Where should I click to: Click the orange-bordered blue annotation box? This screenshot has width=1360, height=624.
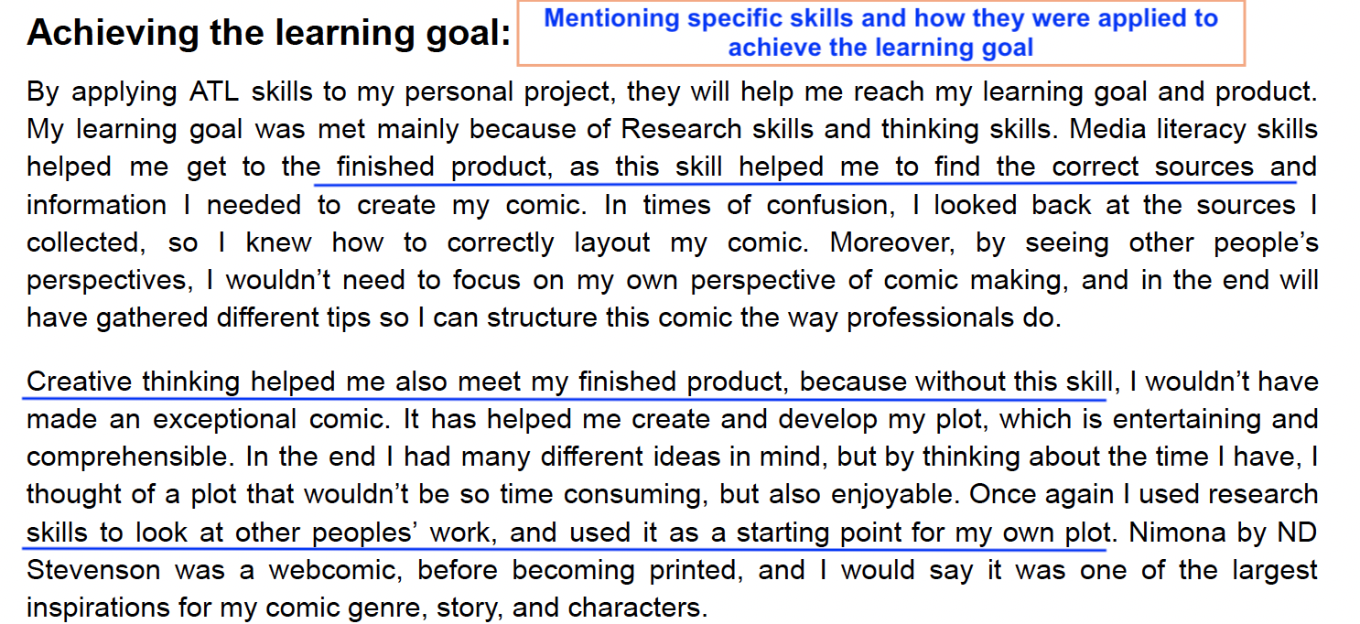[880, 33]
